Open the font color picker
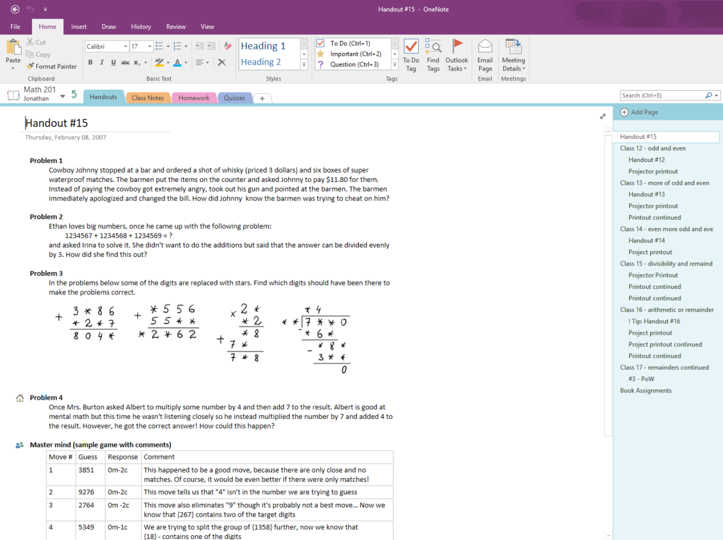The width and height of the screenshot is (723, 540). pyautogui.click(x=178, y=62)
